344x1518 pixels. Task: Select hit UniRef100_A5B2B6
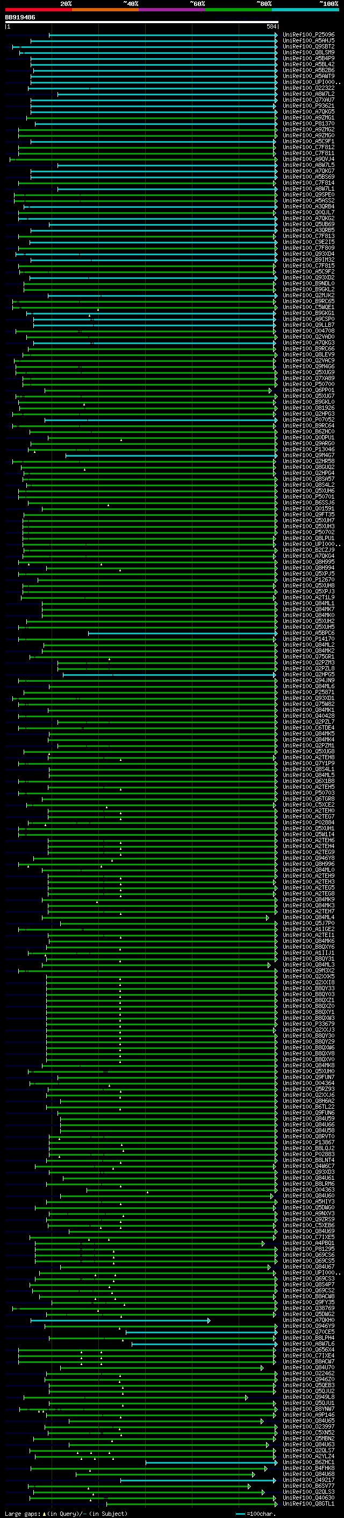tap(308, 70)
